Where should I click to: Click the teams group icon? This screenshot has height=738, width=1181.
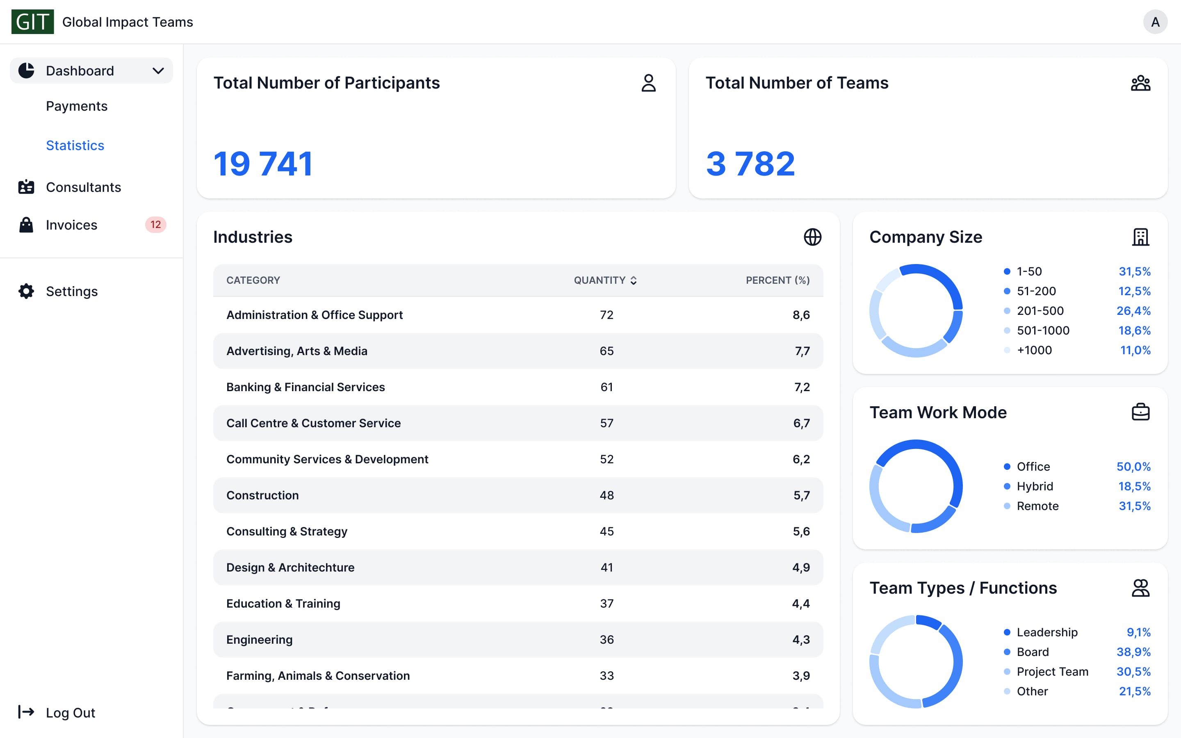pos(1140,83)
